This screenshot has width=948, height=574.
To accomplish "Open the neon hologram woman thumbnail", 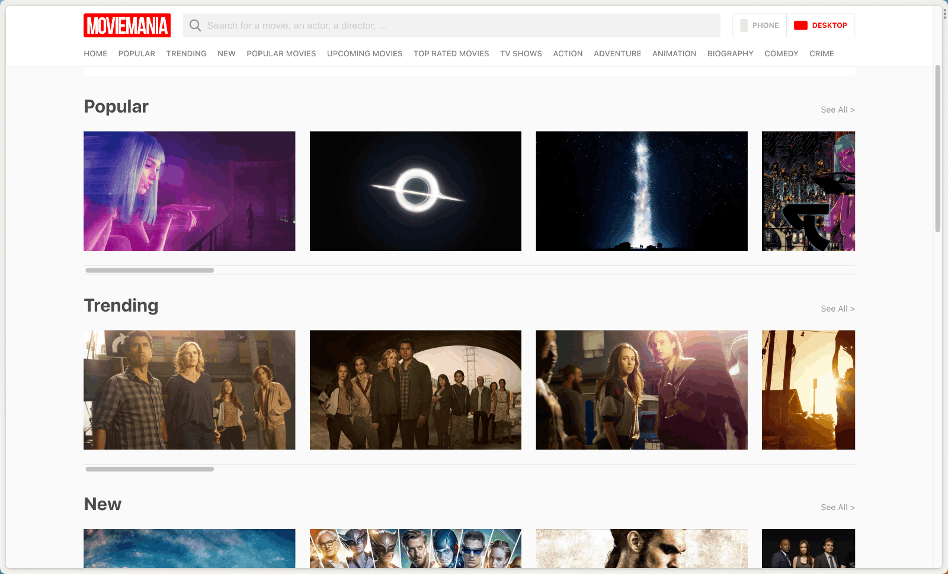I will pyautogui.click(x=189, y=191).
